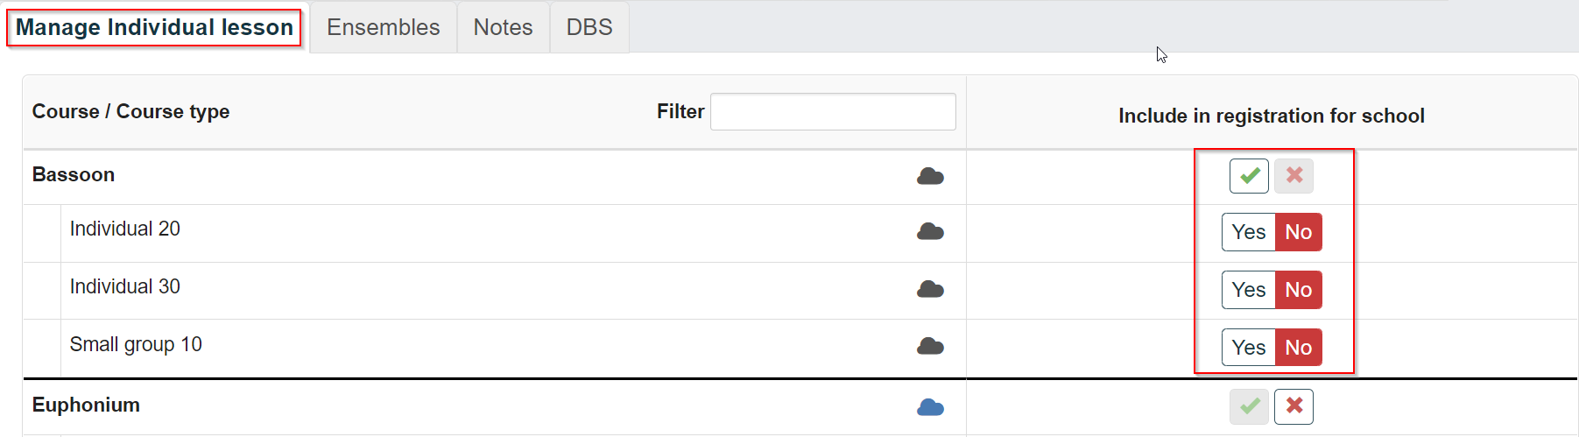The image size is (1579, 437).
Task: Open the DBS tab
Action: pos(589,27)
